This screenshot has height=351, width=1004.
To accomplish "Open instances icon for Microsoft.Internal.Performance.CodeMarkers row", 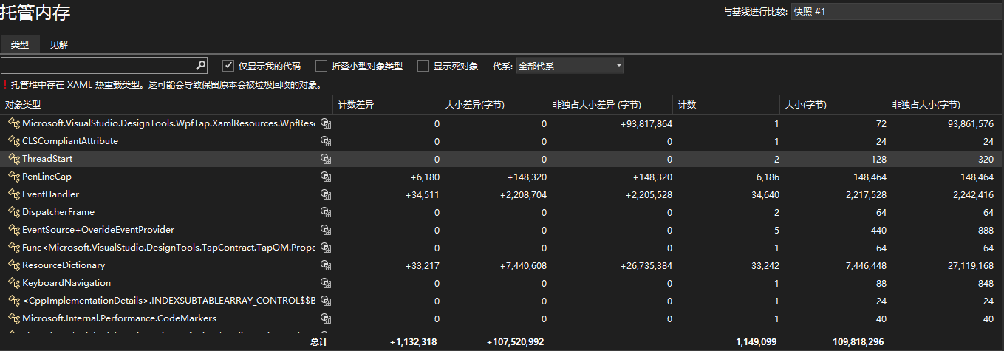I will [x=325, y=318].
